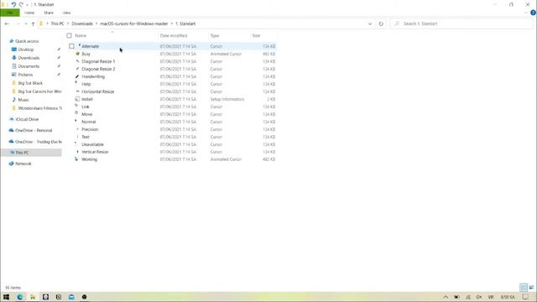Switch to large icons view layout

tap(531, 287)
